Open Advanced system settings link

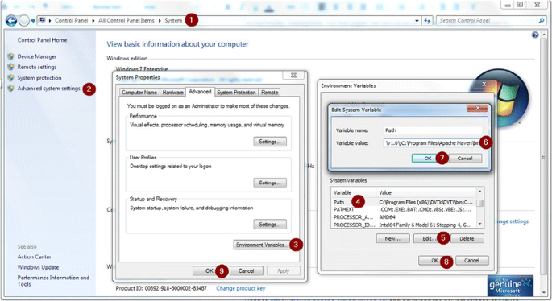49,89
